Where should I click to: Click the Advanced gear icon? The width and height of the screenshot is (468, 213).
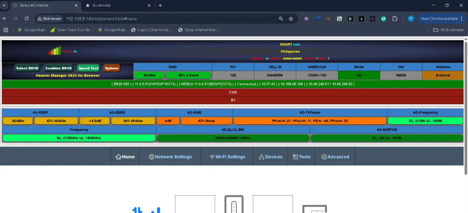pyautogui.click(x=324, y=157)
